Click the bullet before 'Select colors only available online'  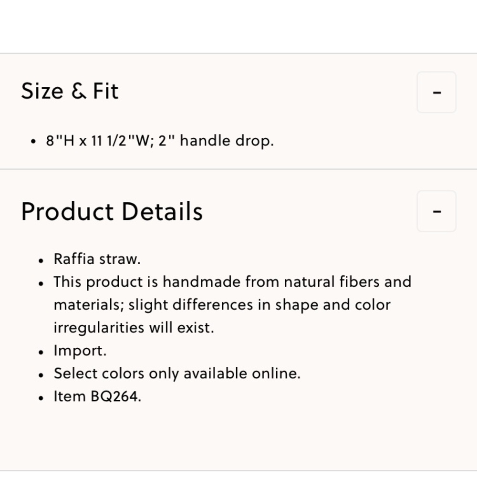click(41, 375)
